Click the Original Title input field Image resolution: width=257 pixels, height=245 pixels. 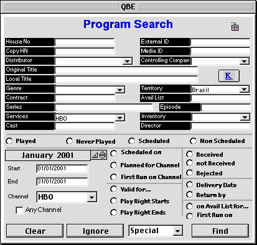[126, 70]
